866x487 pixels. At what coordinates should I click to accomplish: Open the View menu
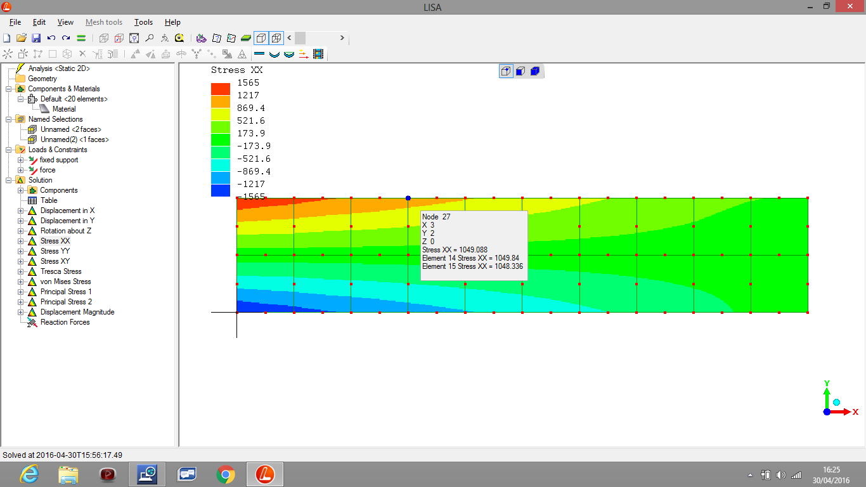click(65, 22)
